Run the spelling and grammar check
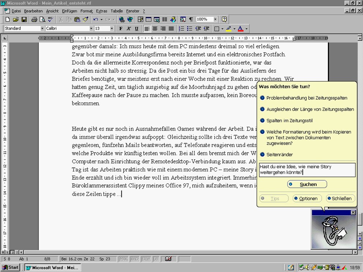This screenshot has width=363, height=272. pos(50,19)
